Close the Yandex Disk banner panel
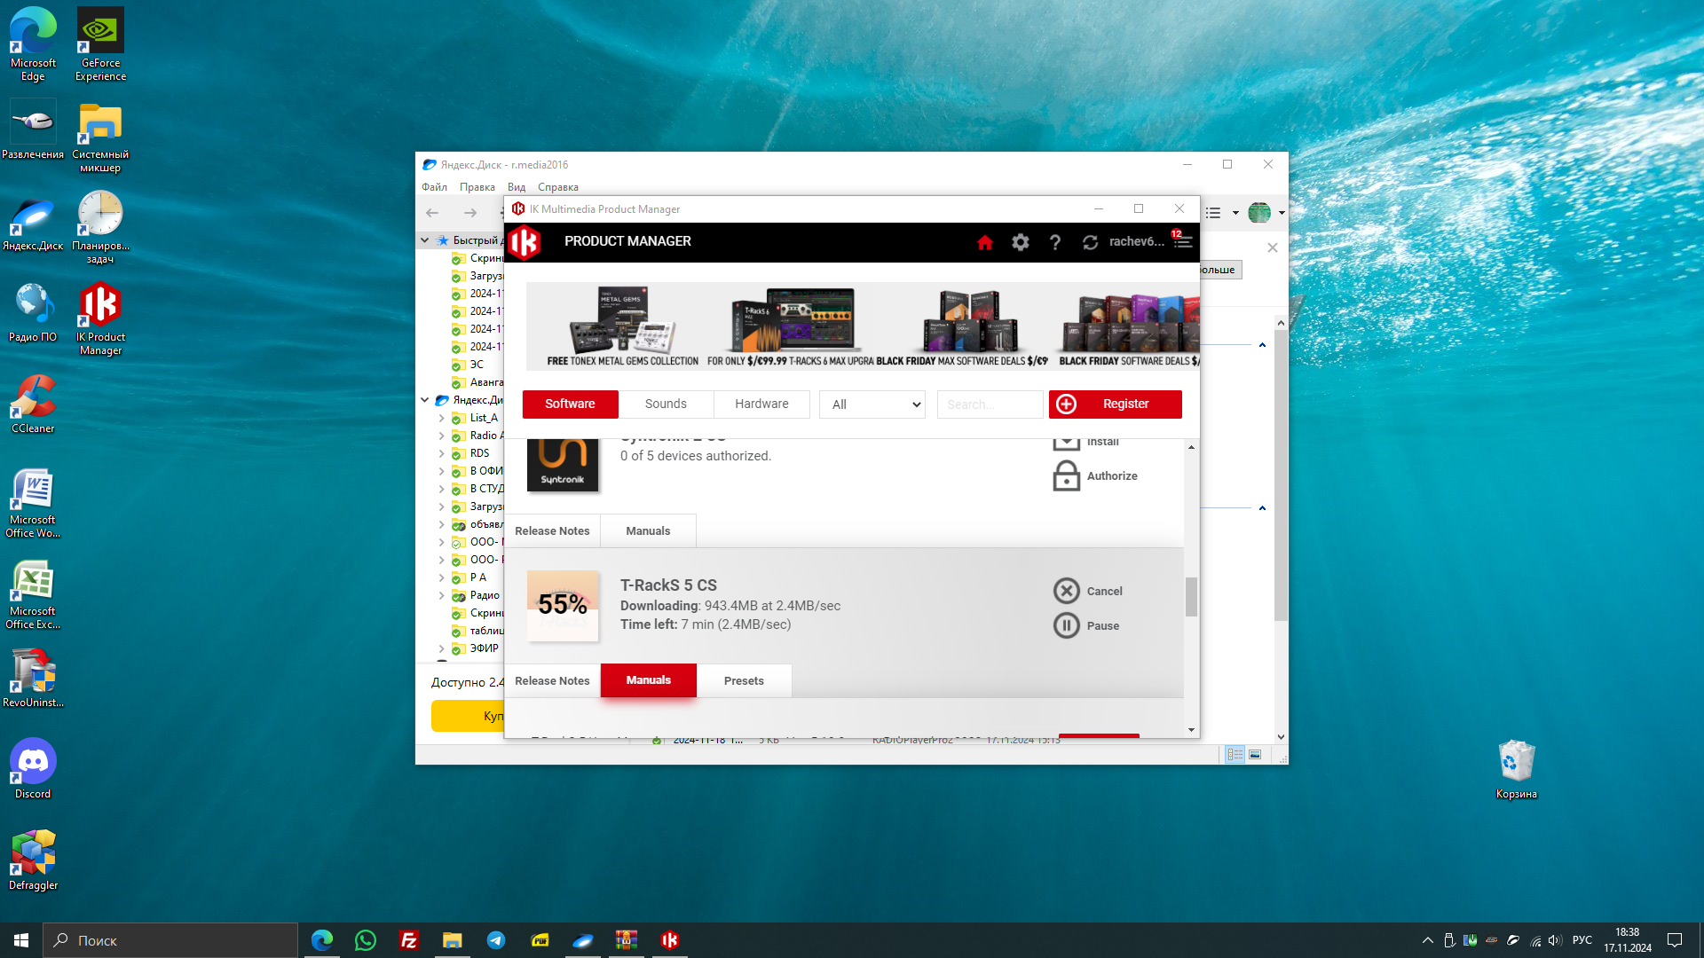1704x958 pixels. tap(1273, 247)
